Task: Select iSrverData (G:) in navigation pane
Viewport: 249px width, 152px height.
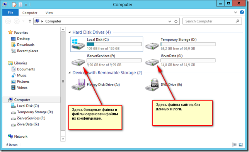Action: pos(28,124)
